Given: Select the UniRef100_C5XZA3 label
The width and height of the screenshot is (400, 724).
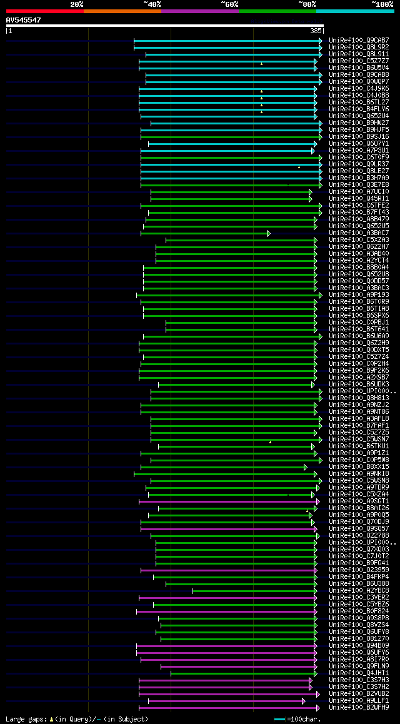Looking at the screenshot, I should click(359, 240).
